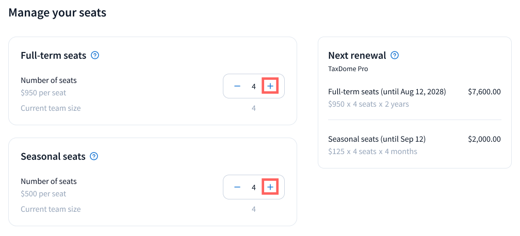Click "Full-term seats (until Aug 12, 2028)" line
The image size is (520, 236).
(387, 92)
